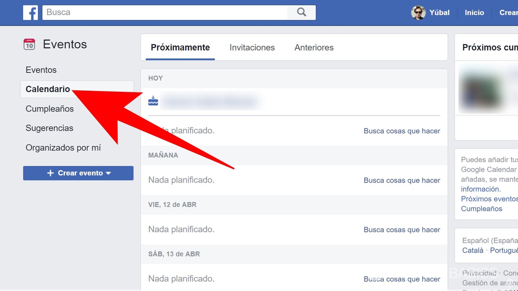Click the birthday cake icon under HOY
Screen dimensions: 518x291
153,101
